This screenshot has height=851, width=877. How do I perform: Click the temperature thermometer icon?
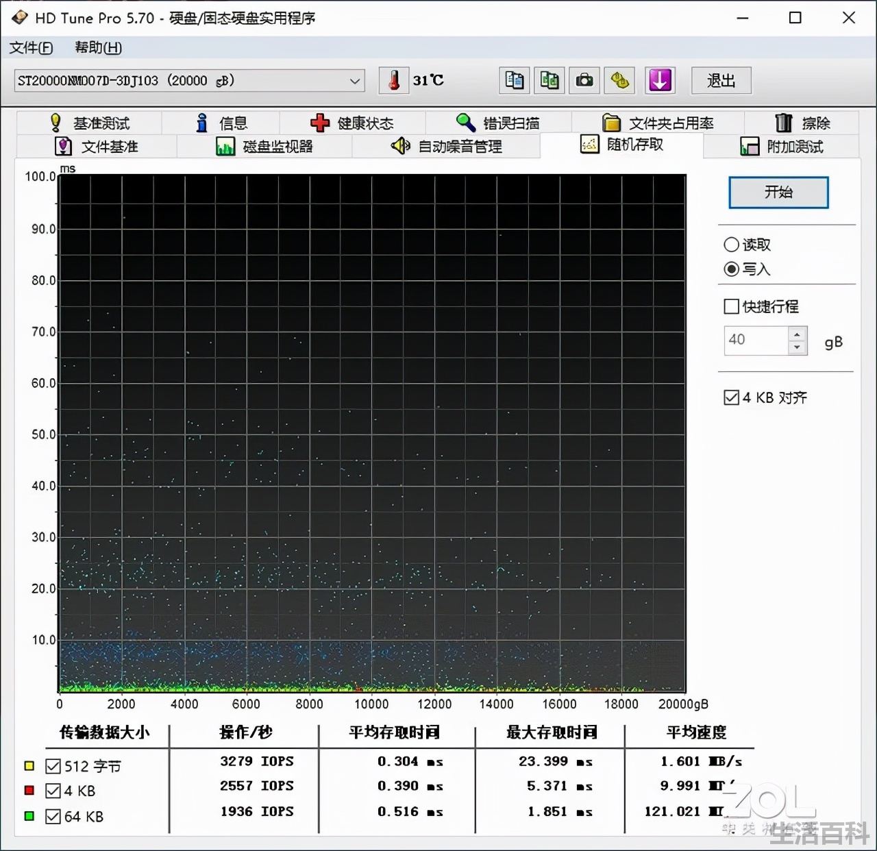coord(394,80)
